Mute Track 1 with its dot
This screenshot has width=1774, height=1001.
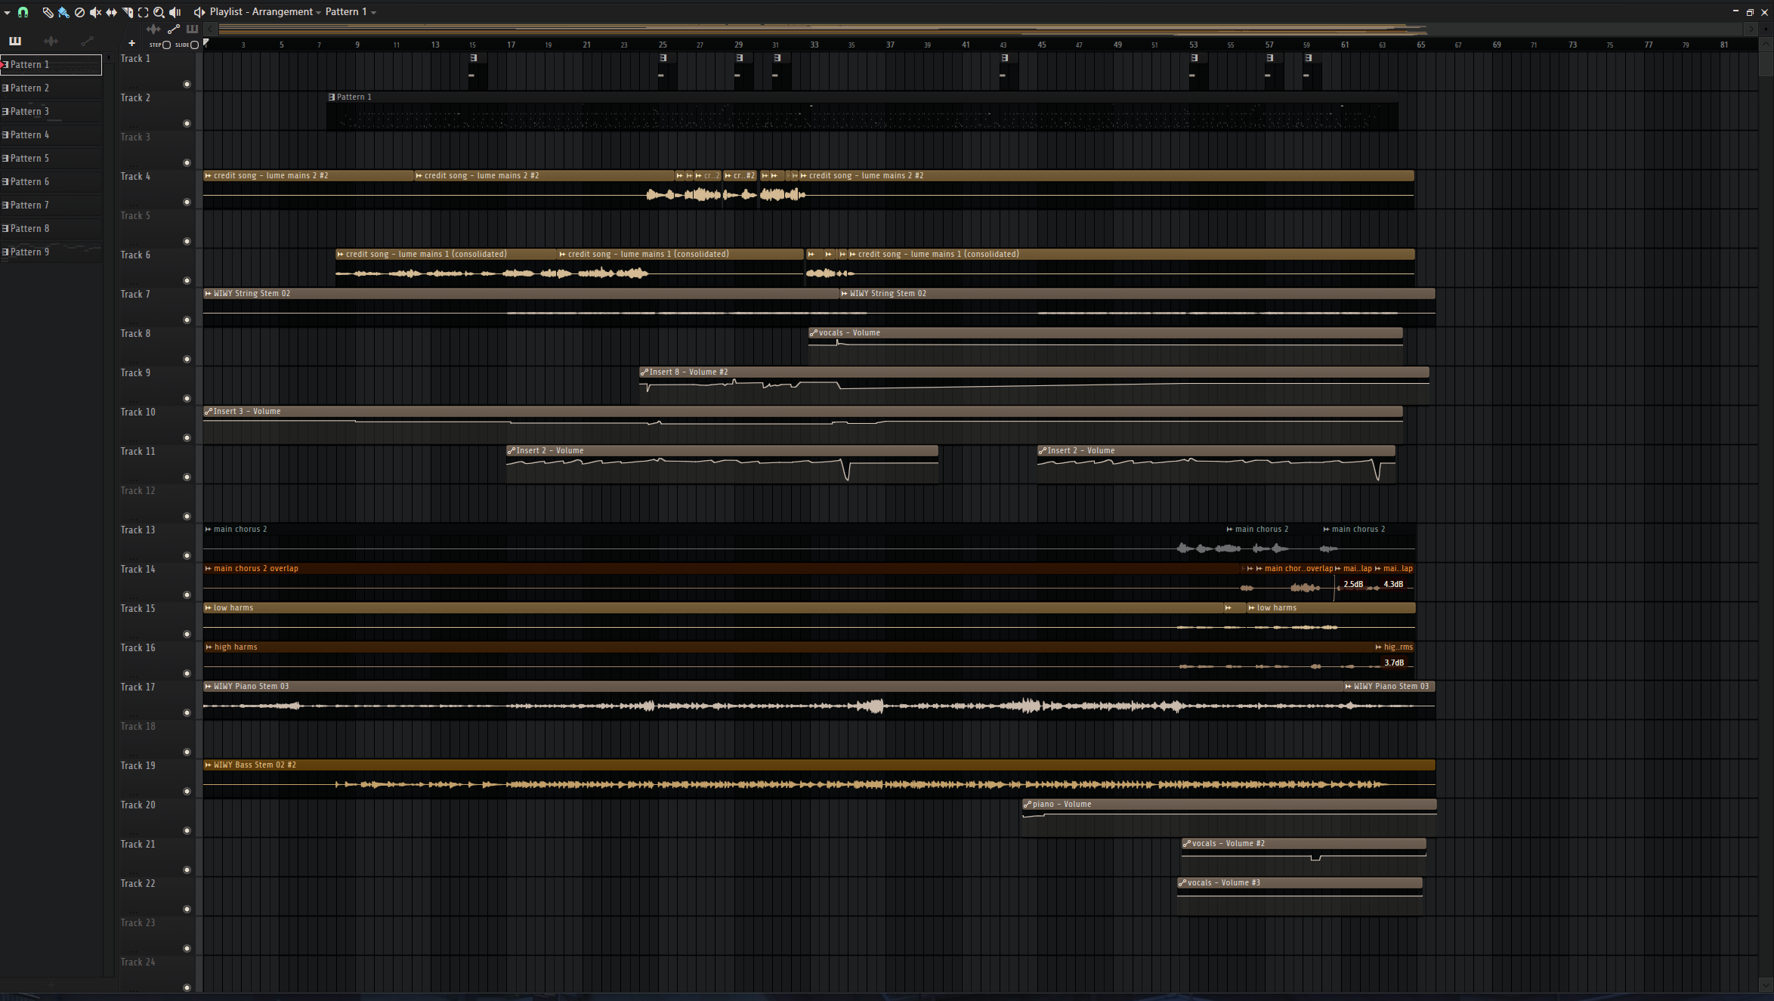(187, 85)
